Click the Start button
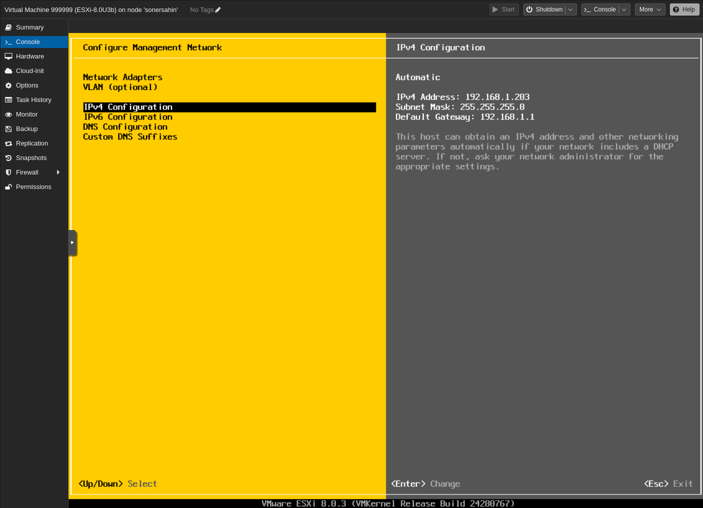 (x=504, y=9)
